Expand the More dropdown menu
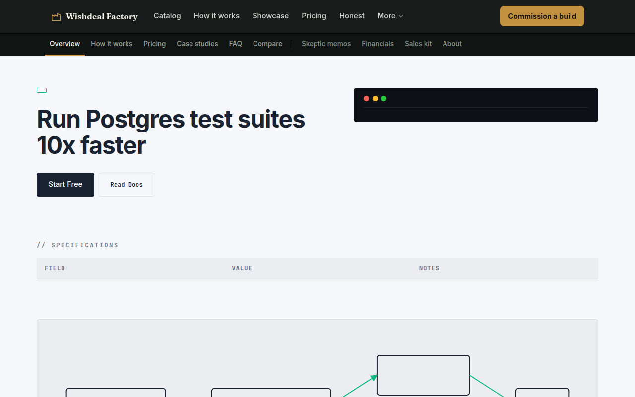The image size is (635, 397). pyautogui.click(x=390, y=16)
